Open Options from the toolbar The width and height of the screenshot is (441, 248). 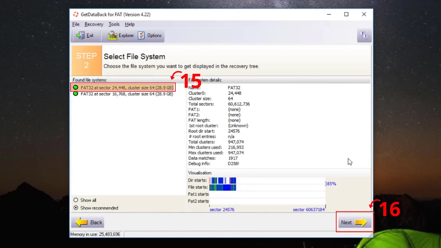[x=150, y=36]
